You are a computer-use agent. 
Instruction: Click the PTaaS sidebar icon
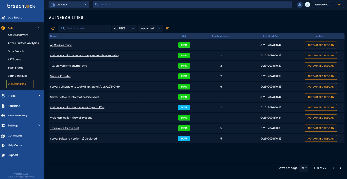coord(3,96)
